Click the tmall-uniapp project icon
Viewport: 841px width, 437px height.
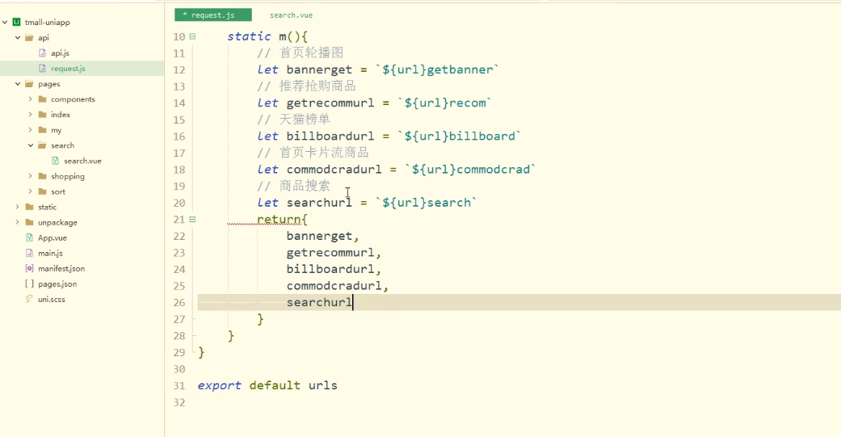click(17, 22)
